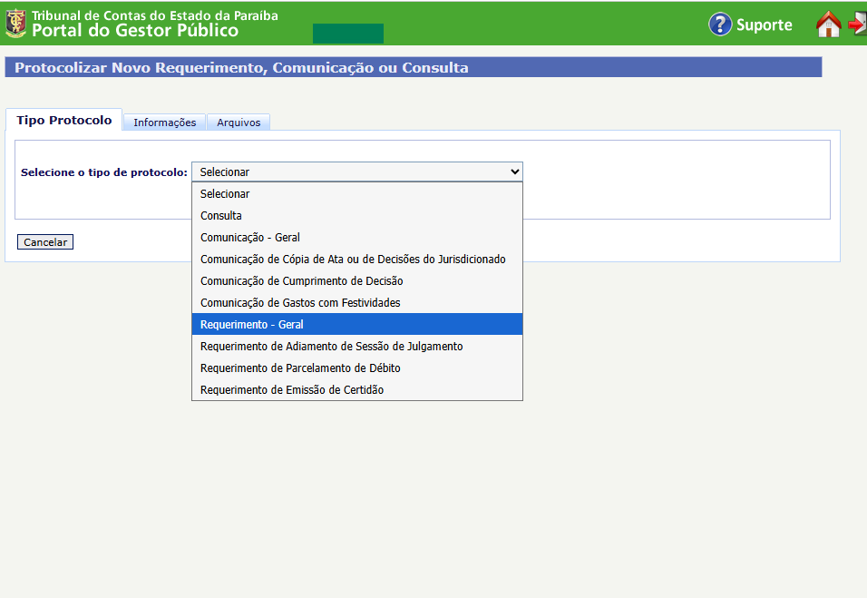Image resolution: width=867 pixels, height=598 pixels.
Task: Click the Protocolizar Novo Requerimento heading
Action: coord(241,67)
